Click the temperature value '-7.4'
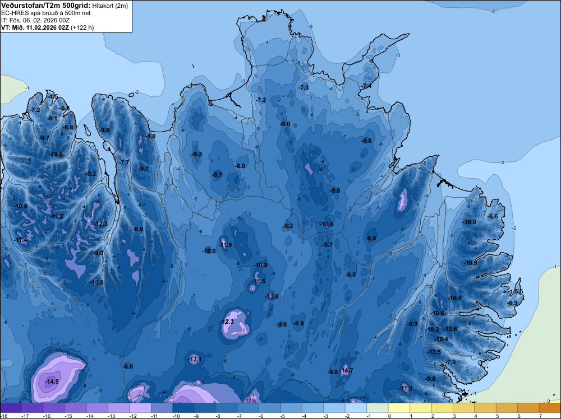561x419 pixels. pyautogui.click(x=366, y=86)
